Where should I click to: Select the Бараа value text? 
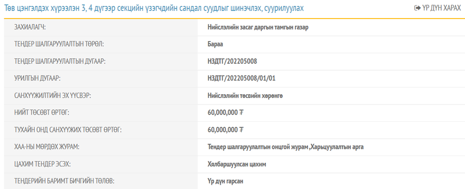click(215, 44)
